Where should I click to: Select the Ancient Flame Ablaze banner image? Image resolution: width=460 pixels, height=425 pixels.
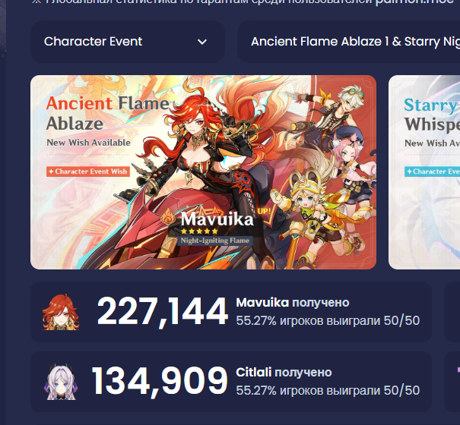[x=203, y=172]
